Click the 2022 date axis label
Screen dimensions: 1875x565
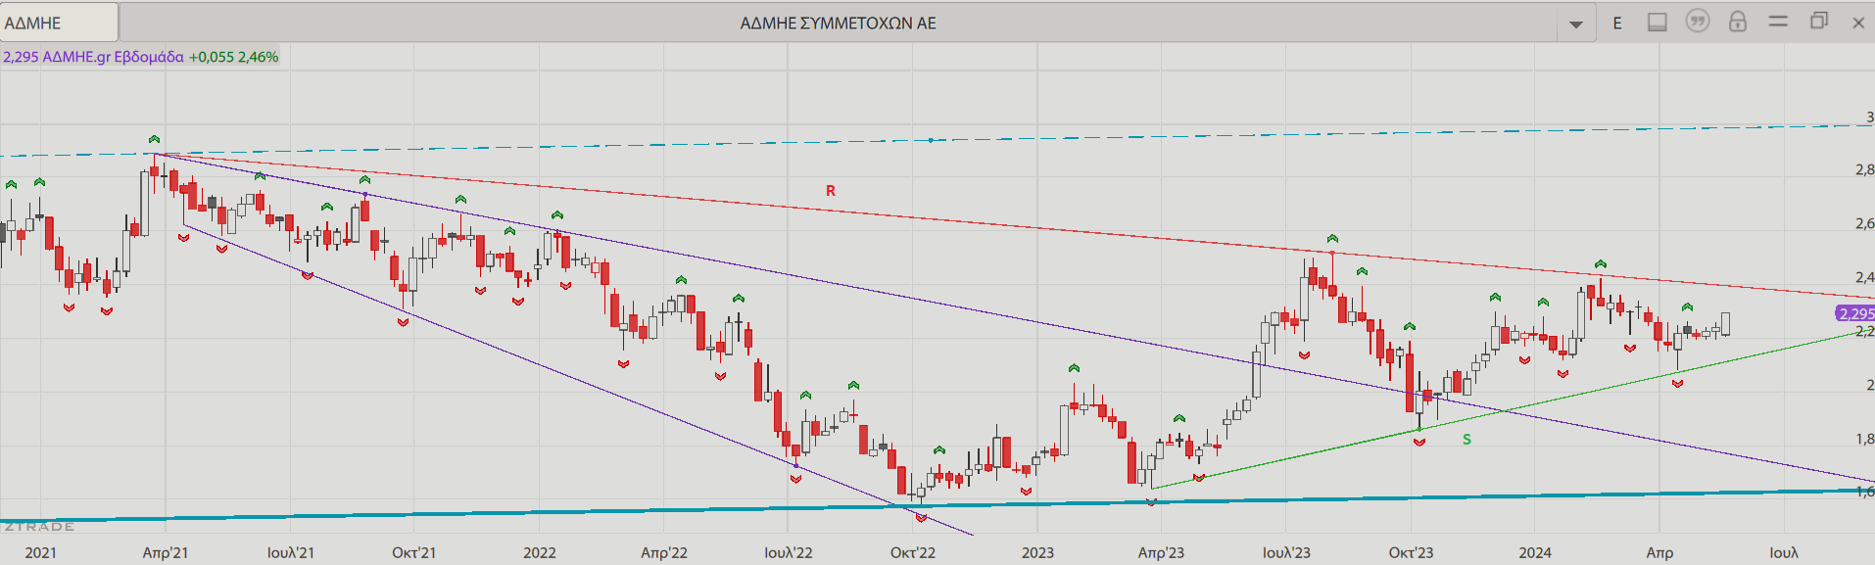pos(539,552)
